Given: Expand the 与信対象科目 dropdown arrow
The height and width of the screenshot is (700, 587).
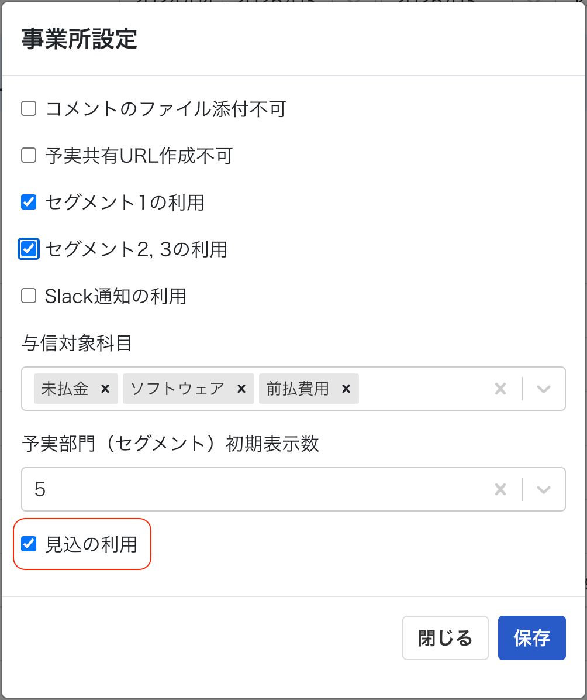Looking at the screenshot, I should click(543, 389).
